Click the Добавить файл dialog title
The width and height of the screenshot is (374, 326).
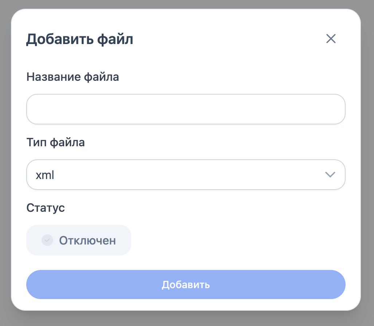click(79, 39)
